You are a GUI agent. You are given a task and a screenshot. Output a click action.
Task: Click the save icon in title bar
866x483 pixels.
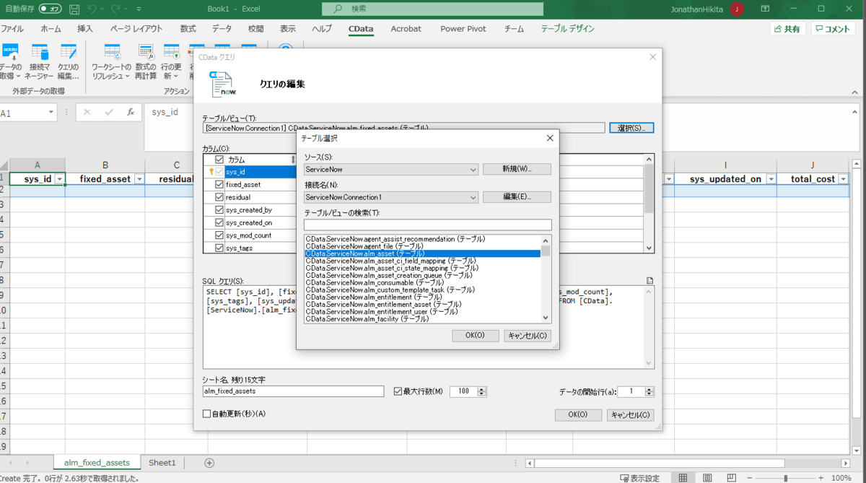coord(74,9)
